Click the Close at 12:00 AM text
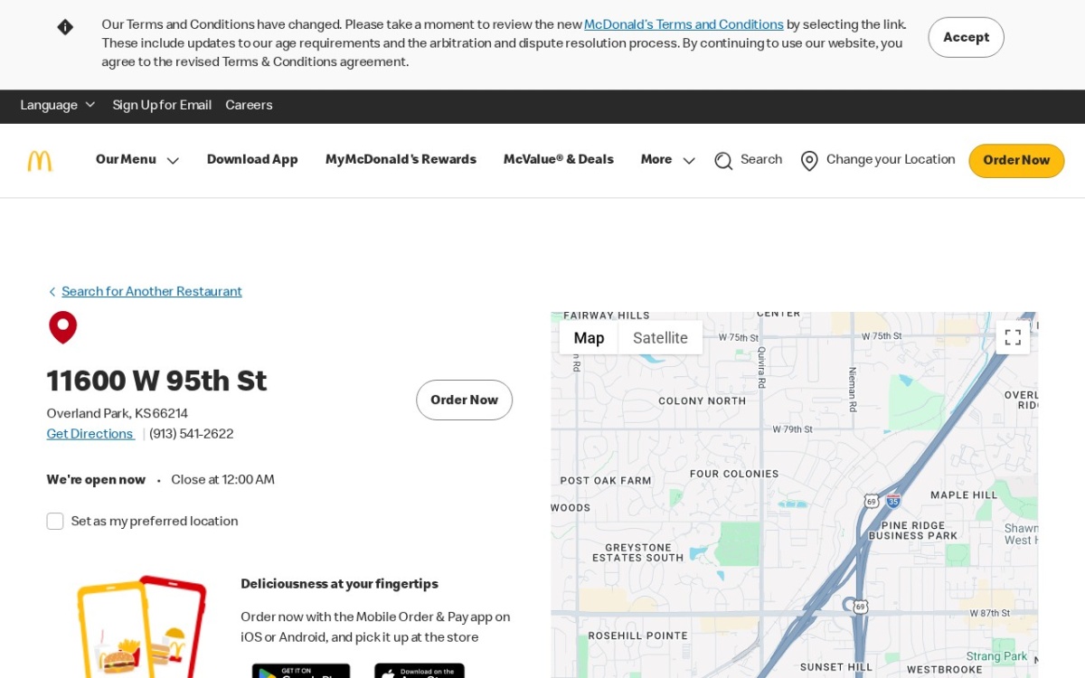The image size is (1085, 678). [x=222, y=480]
